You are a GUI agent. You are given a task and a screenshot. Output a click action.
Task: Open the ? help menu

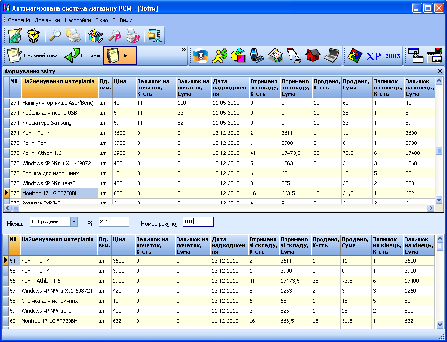(114, 20)
